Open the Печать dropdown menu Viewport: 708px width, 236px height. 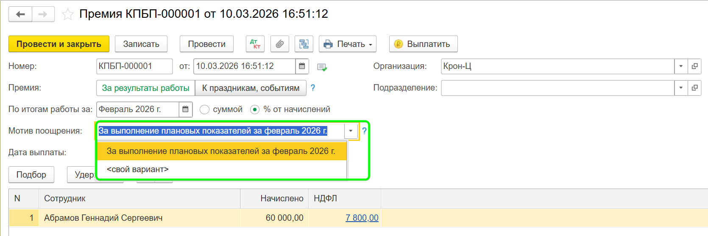pos(348,44)
